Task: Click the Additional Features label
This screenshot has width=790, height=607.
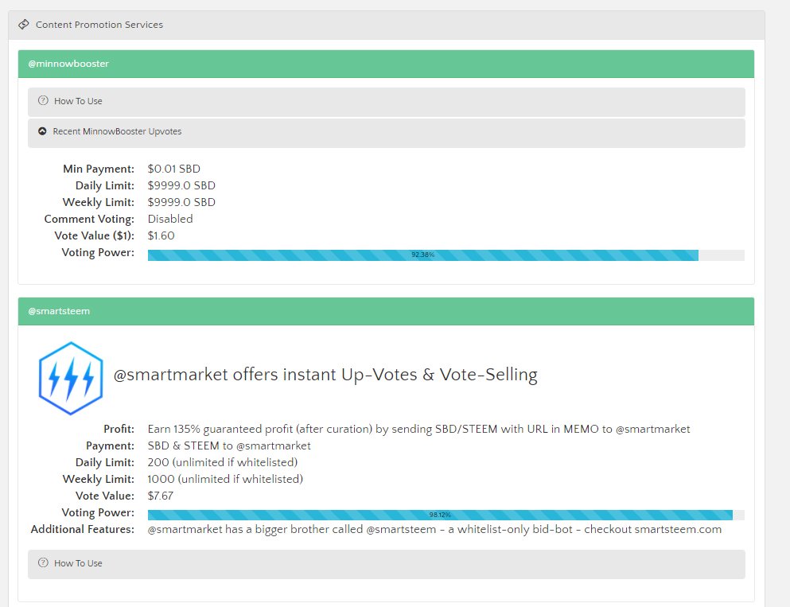Action: (x=83, y=529)
